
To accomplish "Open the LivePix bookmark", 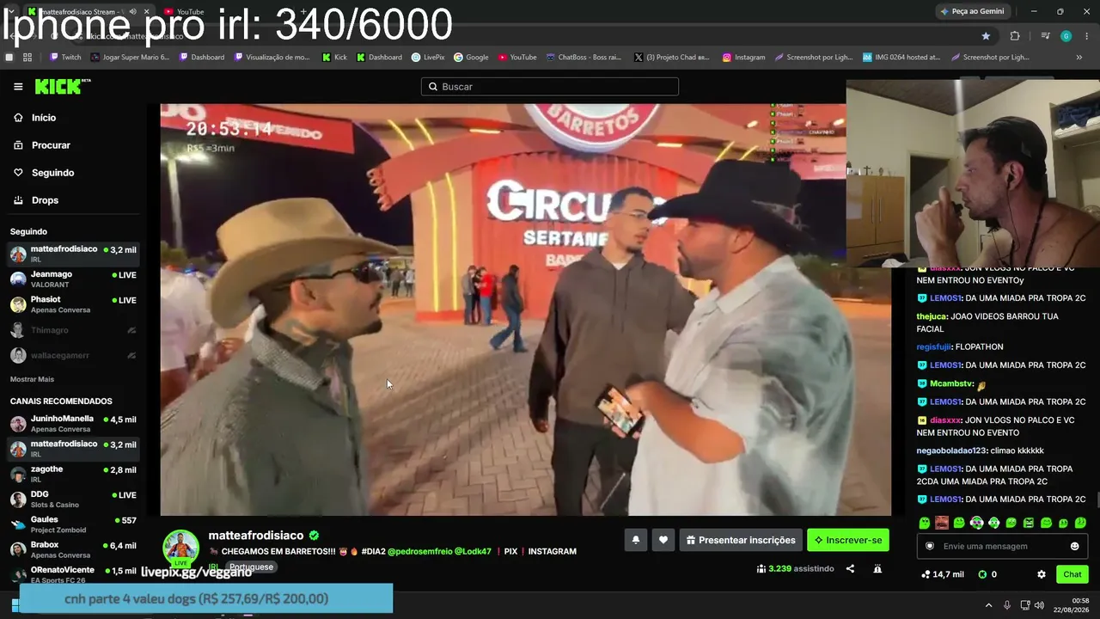I will tap(428, 58).
